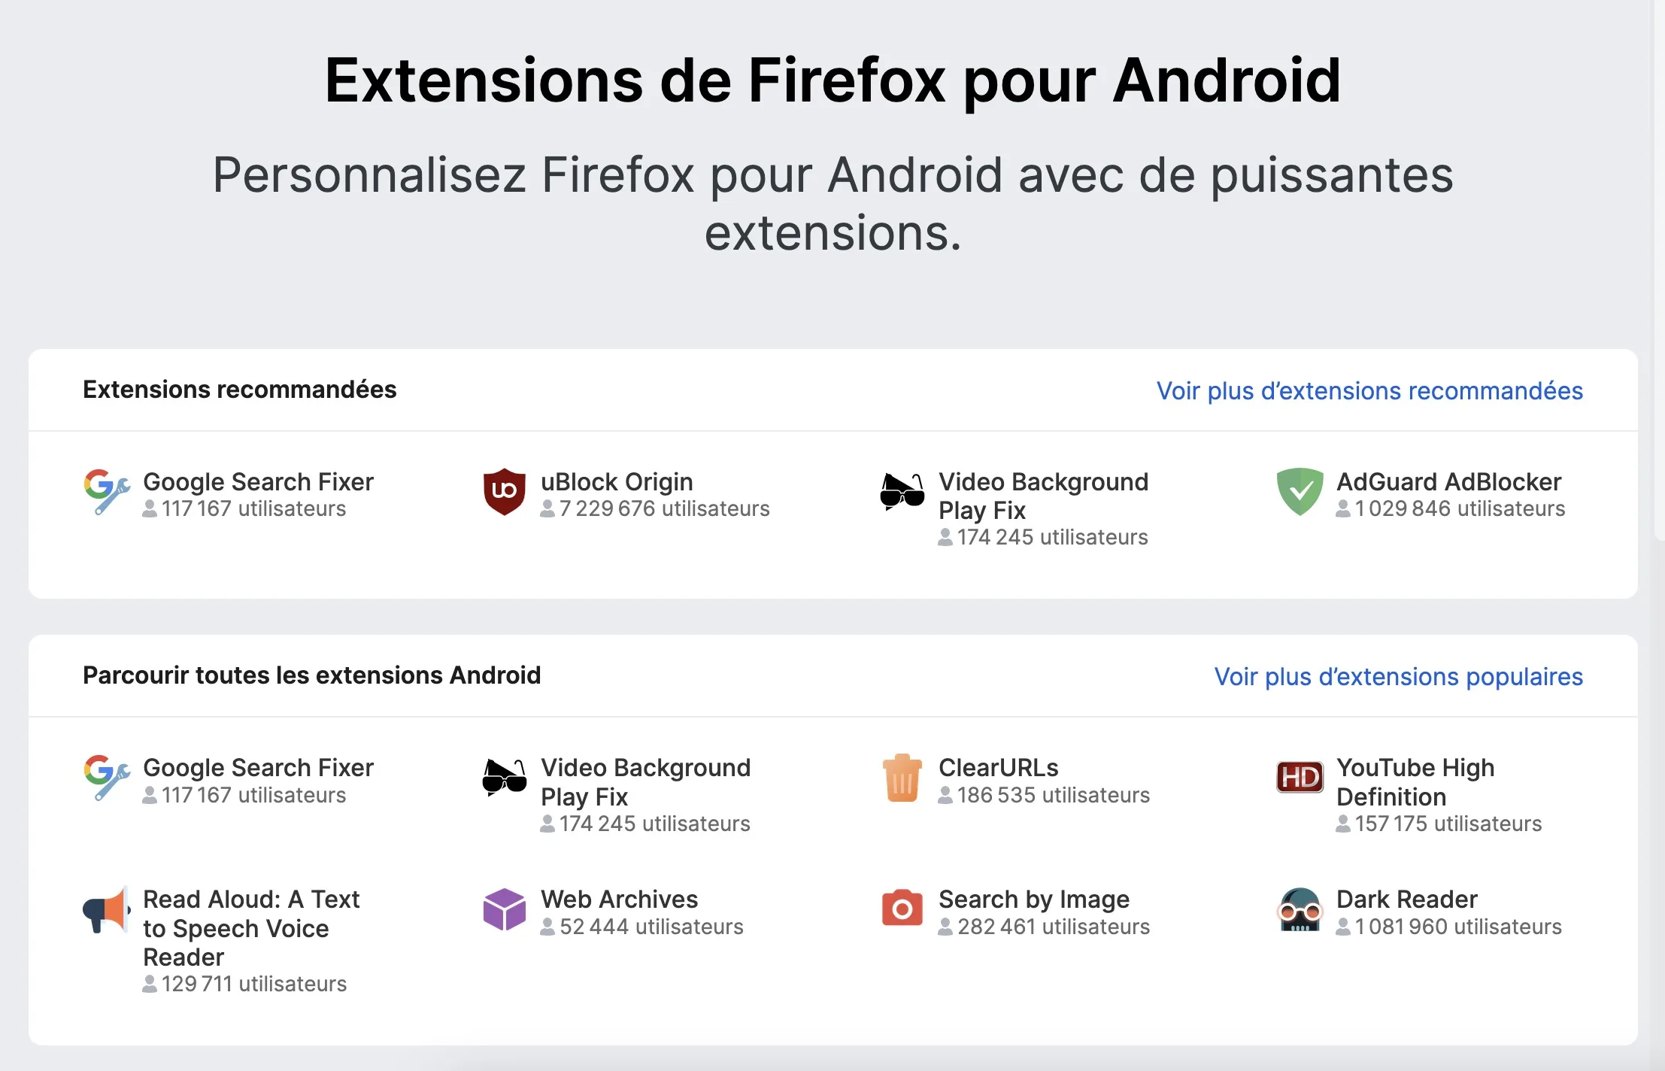Open "Voir plus d'extensions recommandées" link

(1369, 391)
